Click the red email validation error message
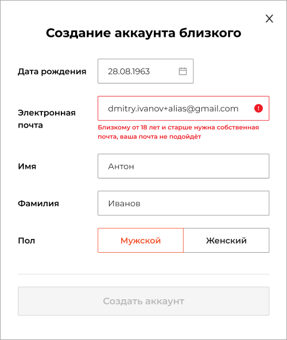The height and width of the screenshot is (340, 287). click(178, 132)
